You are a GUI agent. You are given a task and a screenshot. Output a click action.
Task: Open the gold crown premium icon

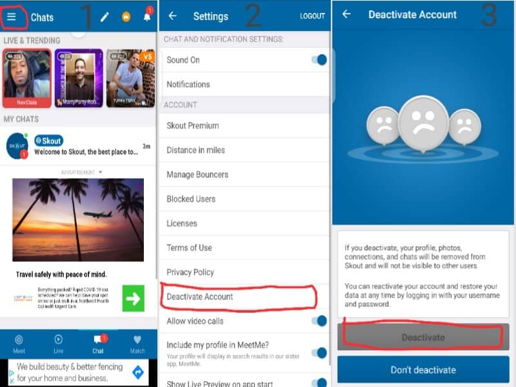[x=126, y=17]
